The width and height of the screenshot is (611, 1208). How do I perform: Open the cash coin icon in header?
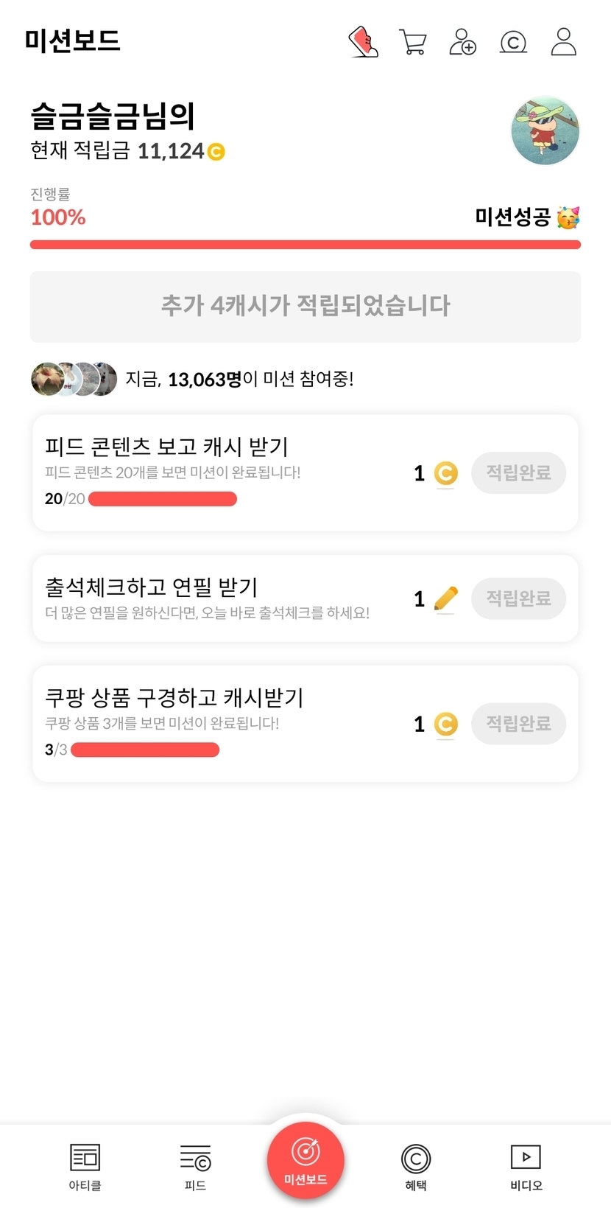(513, 42)
